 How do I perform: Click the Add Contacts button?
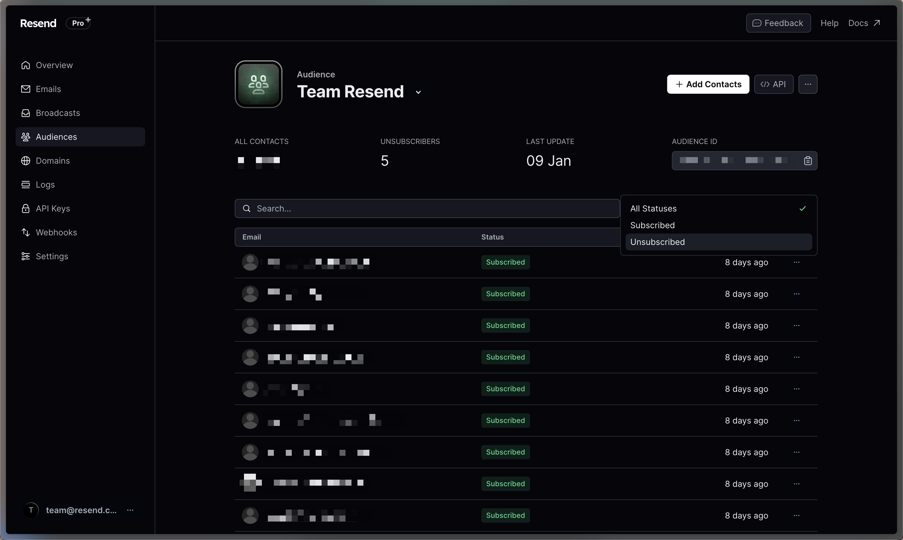click(x=708, y=84)
